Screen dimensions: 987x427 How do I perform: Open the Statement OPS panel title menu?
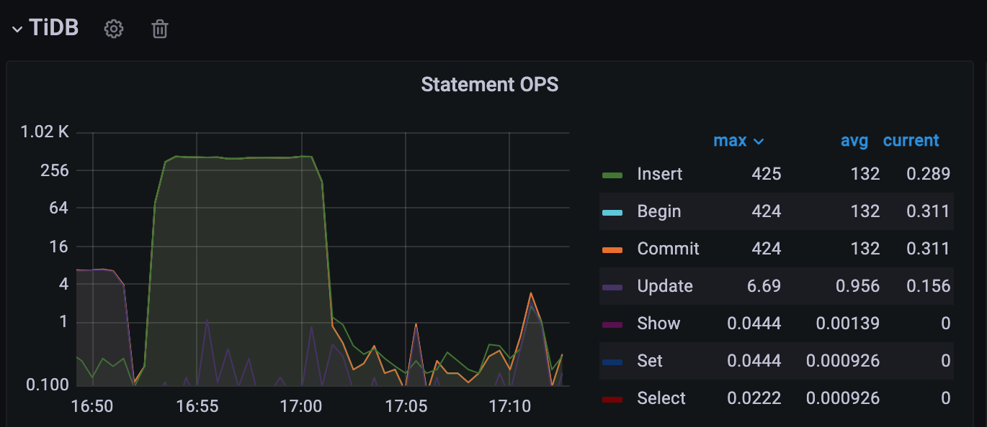(490, 84)
